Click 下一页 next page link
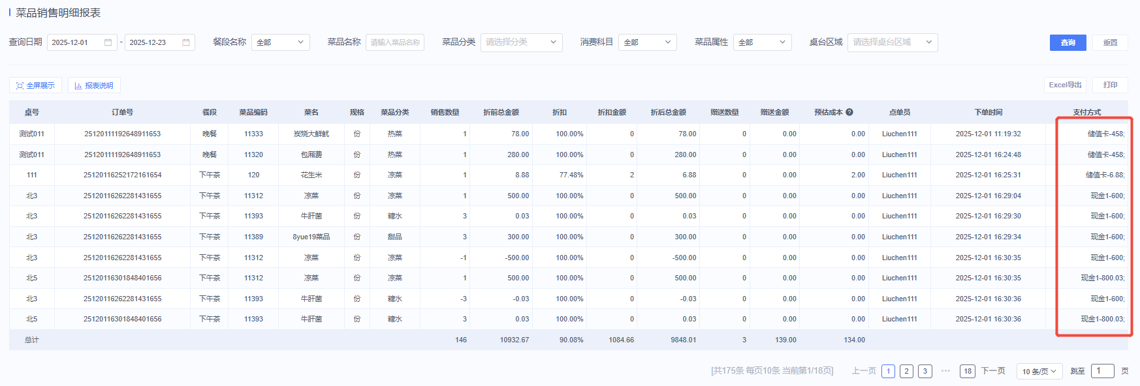 (x=993, y=371)
